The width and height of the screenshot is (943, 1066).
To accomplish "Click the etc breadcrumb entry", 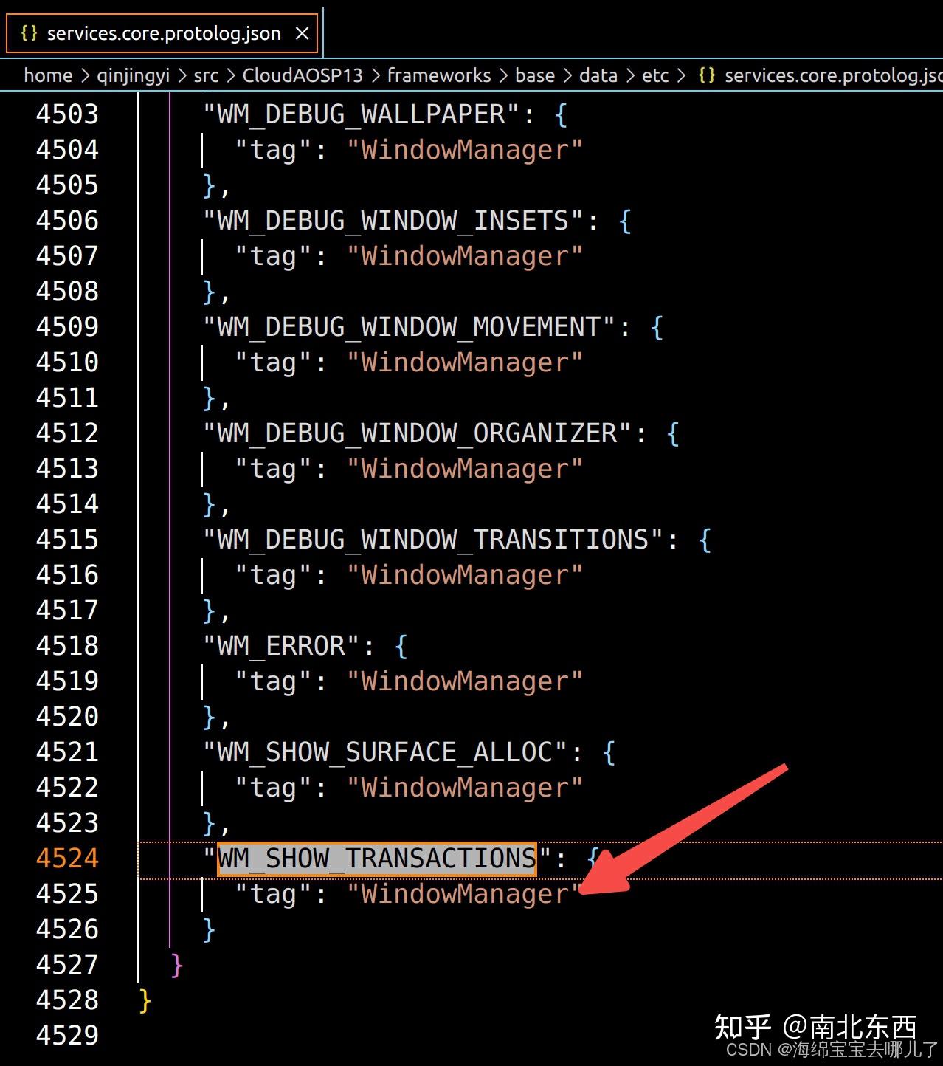I will tap(654, 75).
